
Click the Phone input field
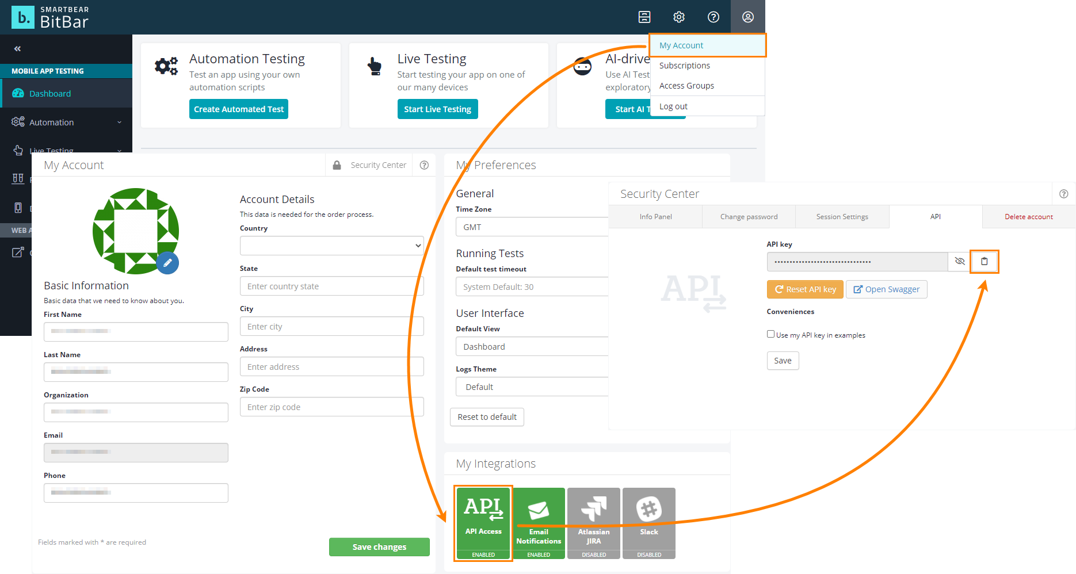(x=136, y=493)
